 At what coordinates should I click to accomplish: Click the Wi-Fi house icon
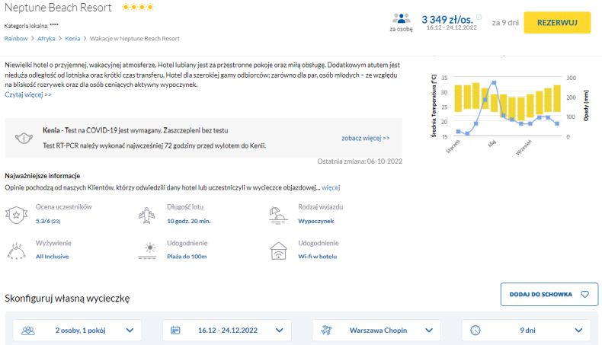tap(279, 250)
